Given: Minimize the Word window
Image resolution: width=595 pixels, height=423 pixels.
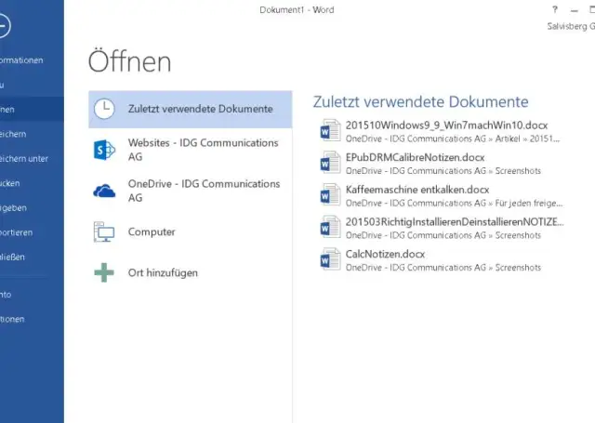Looking at the screenshot, I should coord(575,10).
